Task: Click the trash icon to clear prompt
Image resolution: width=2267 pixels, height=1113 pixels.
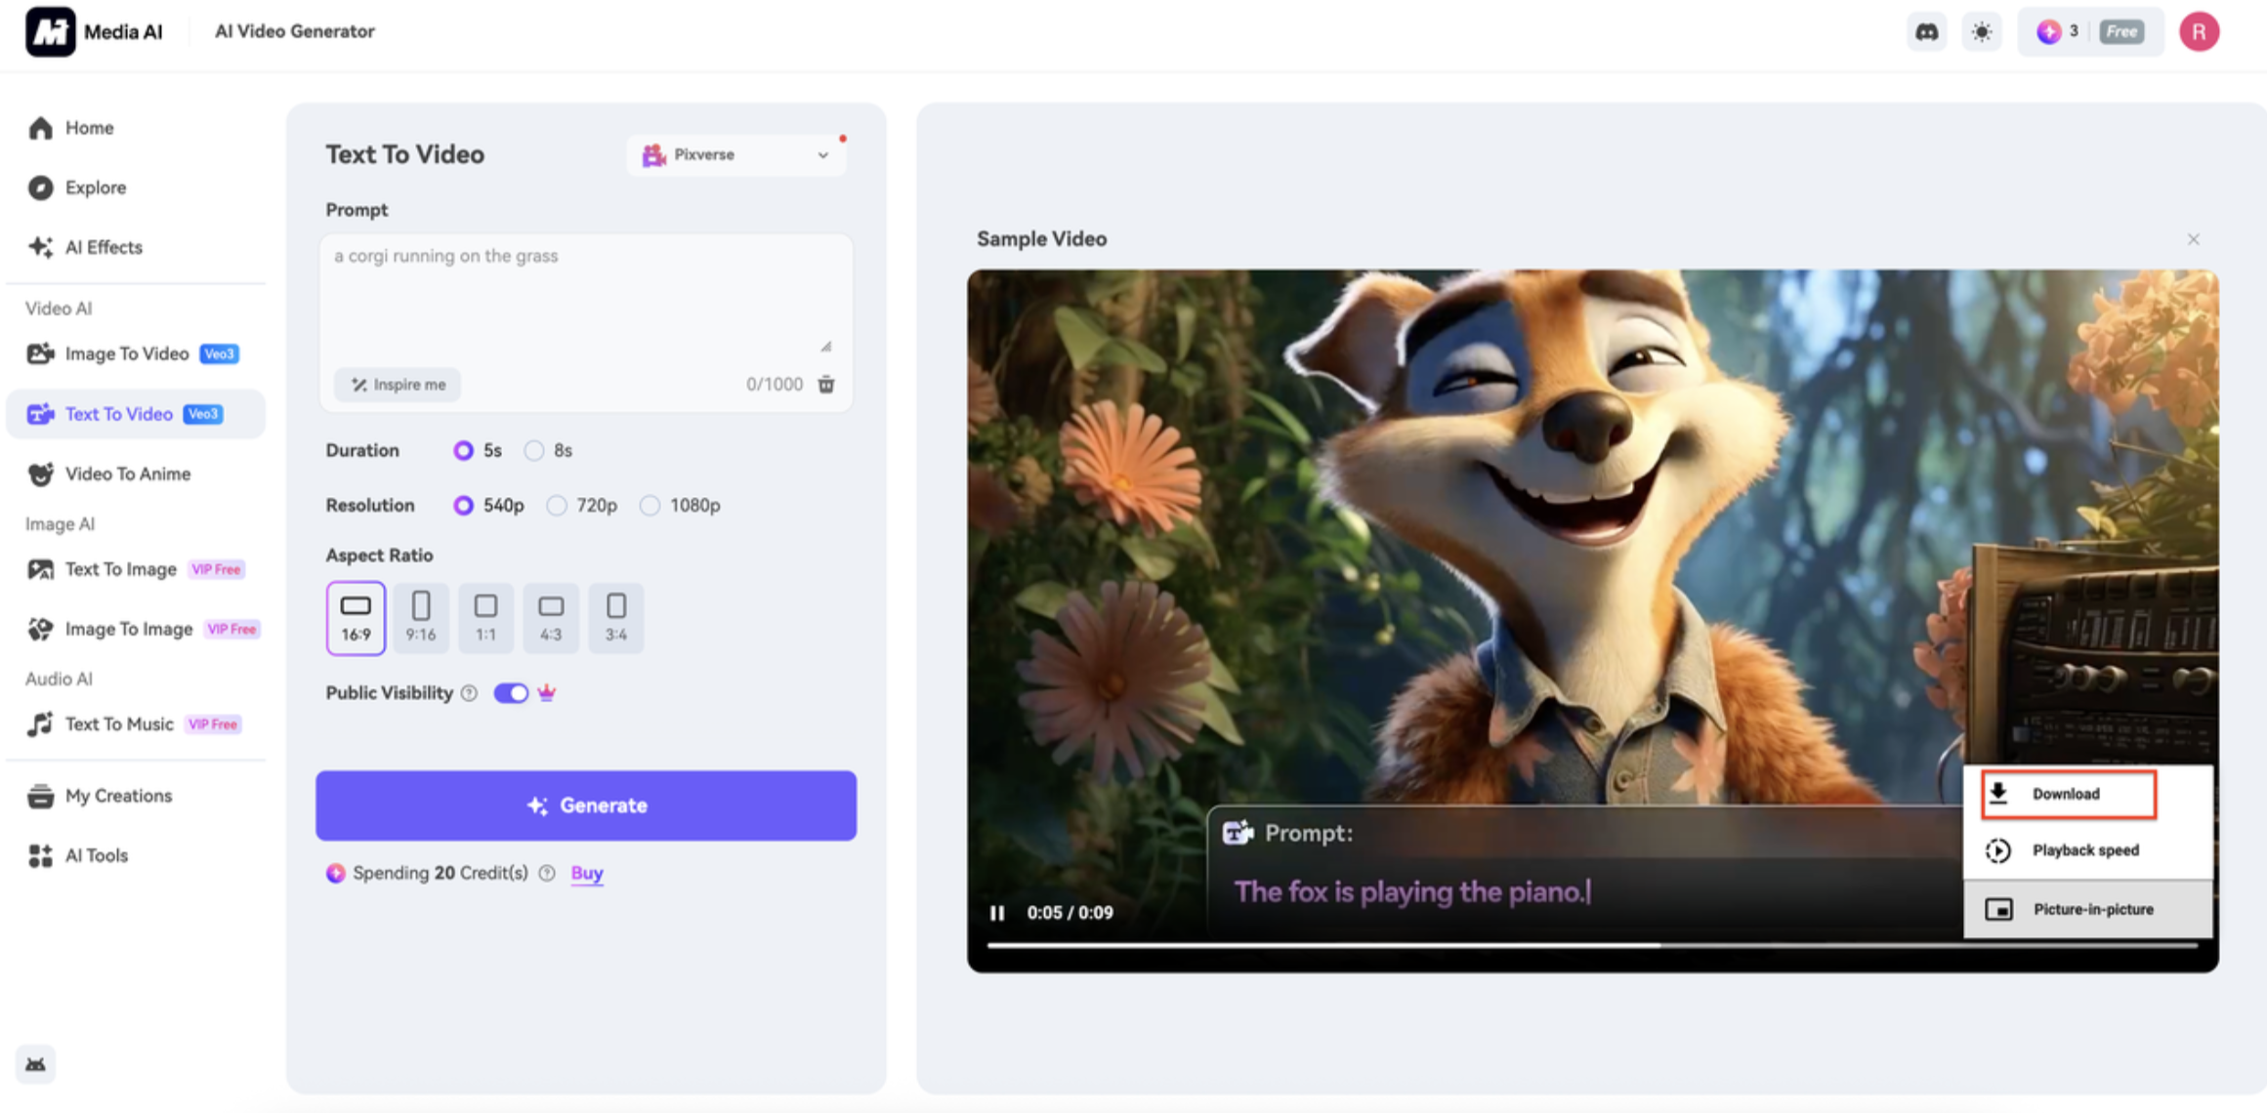Action: [826, 385]
